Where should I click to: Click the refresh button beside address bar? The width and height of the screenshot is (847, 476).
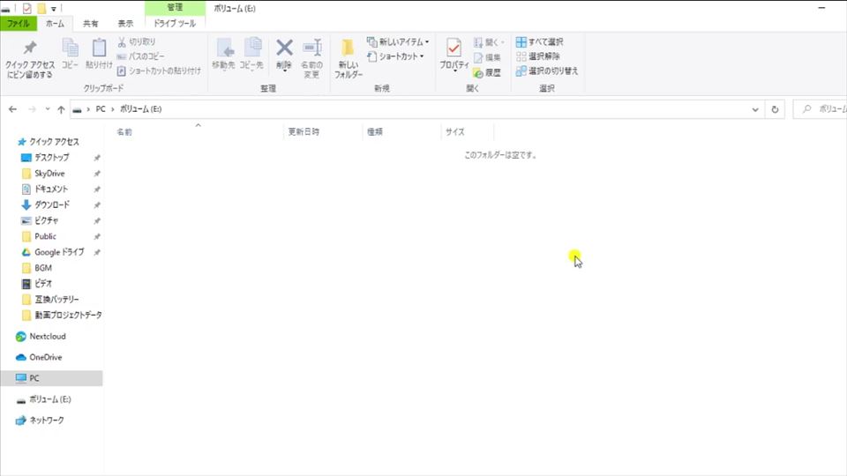click(x=775, y=109)
